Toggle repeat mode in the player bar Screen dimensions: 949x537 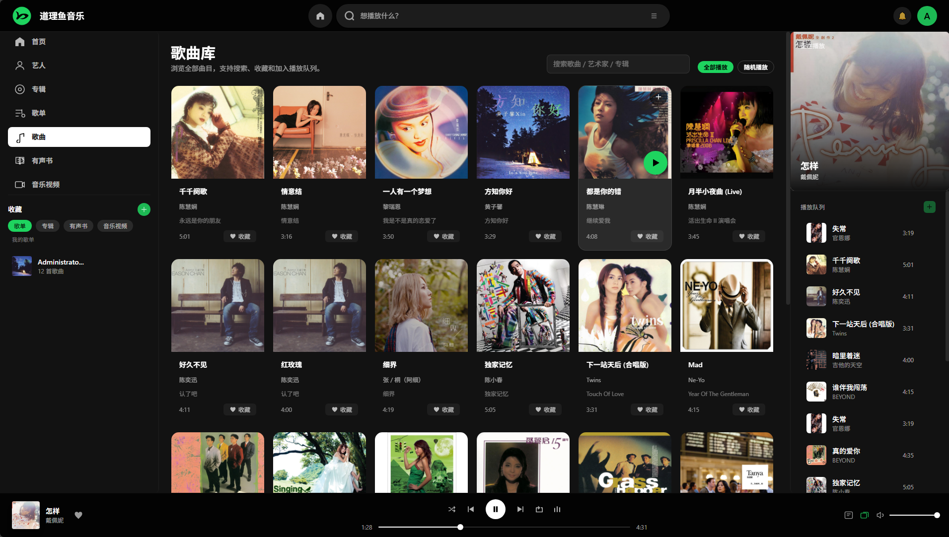point(539,509)
